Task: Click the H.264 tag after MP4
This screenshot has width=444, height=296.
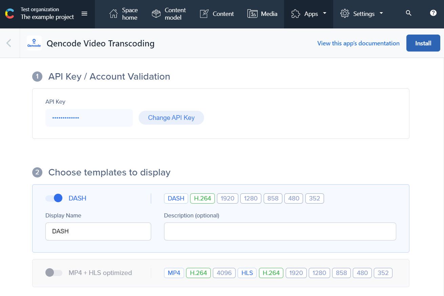Action: click(198, 273)
